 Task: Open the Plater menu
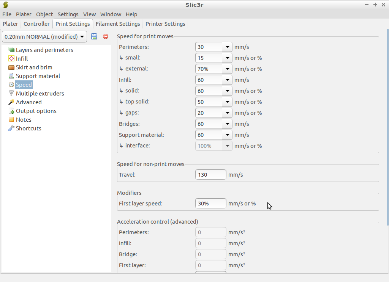pos(24,14)
